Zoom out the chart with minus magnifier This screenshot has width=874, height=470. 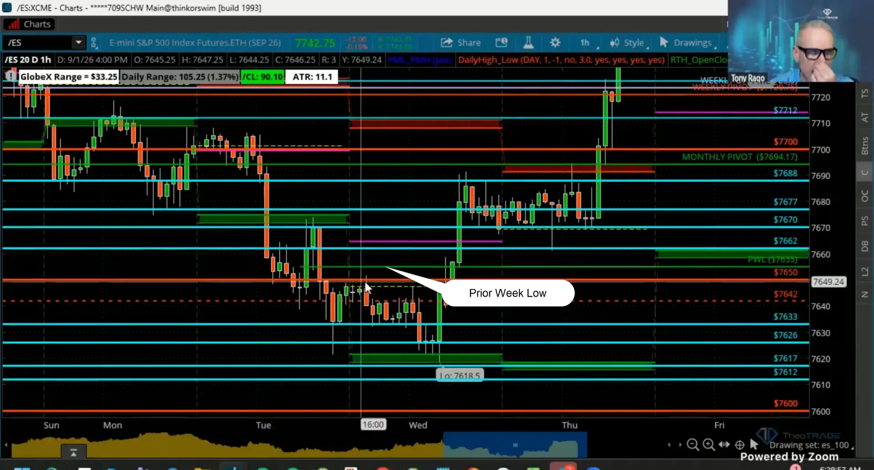[x=693, y=444]
